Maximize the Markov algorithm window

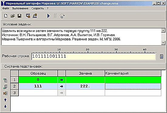tap(158, 3)
